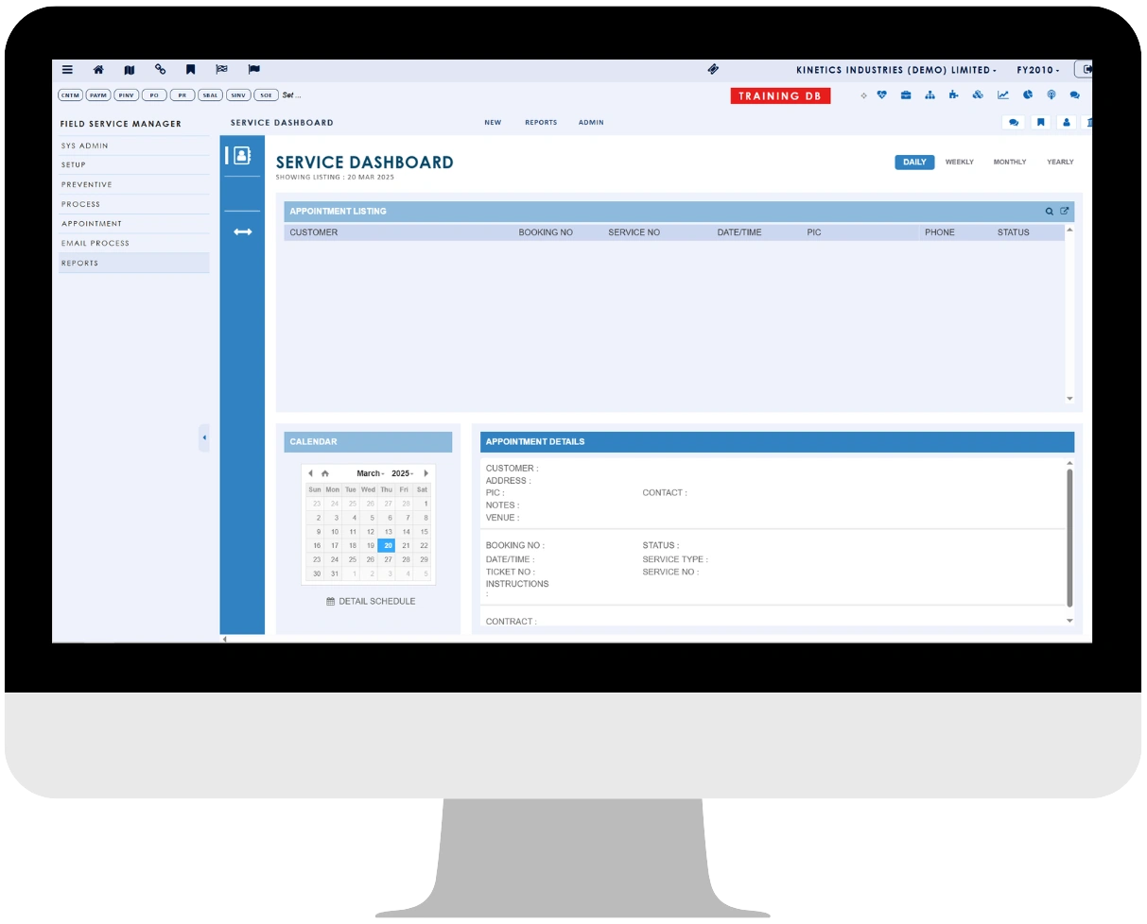Open the line chart analytics icon
The height and width of the screenshot is (924, 1147).
(1003, 95)
